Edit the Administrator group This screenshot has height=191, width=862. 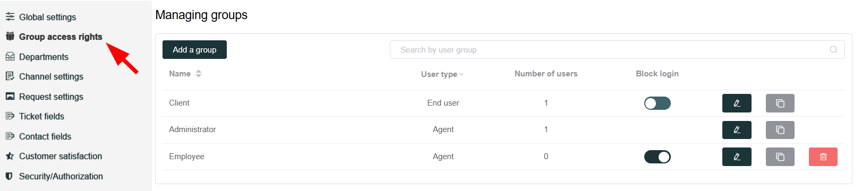tap(737, 129)
